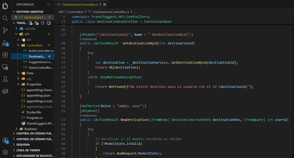Click the Controllers breadcrumb segment
The height and width of the screenshot is (158, 294).
click(75, 12)
